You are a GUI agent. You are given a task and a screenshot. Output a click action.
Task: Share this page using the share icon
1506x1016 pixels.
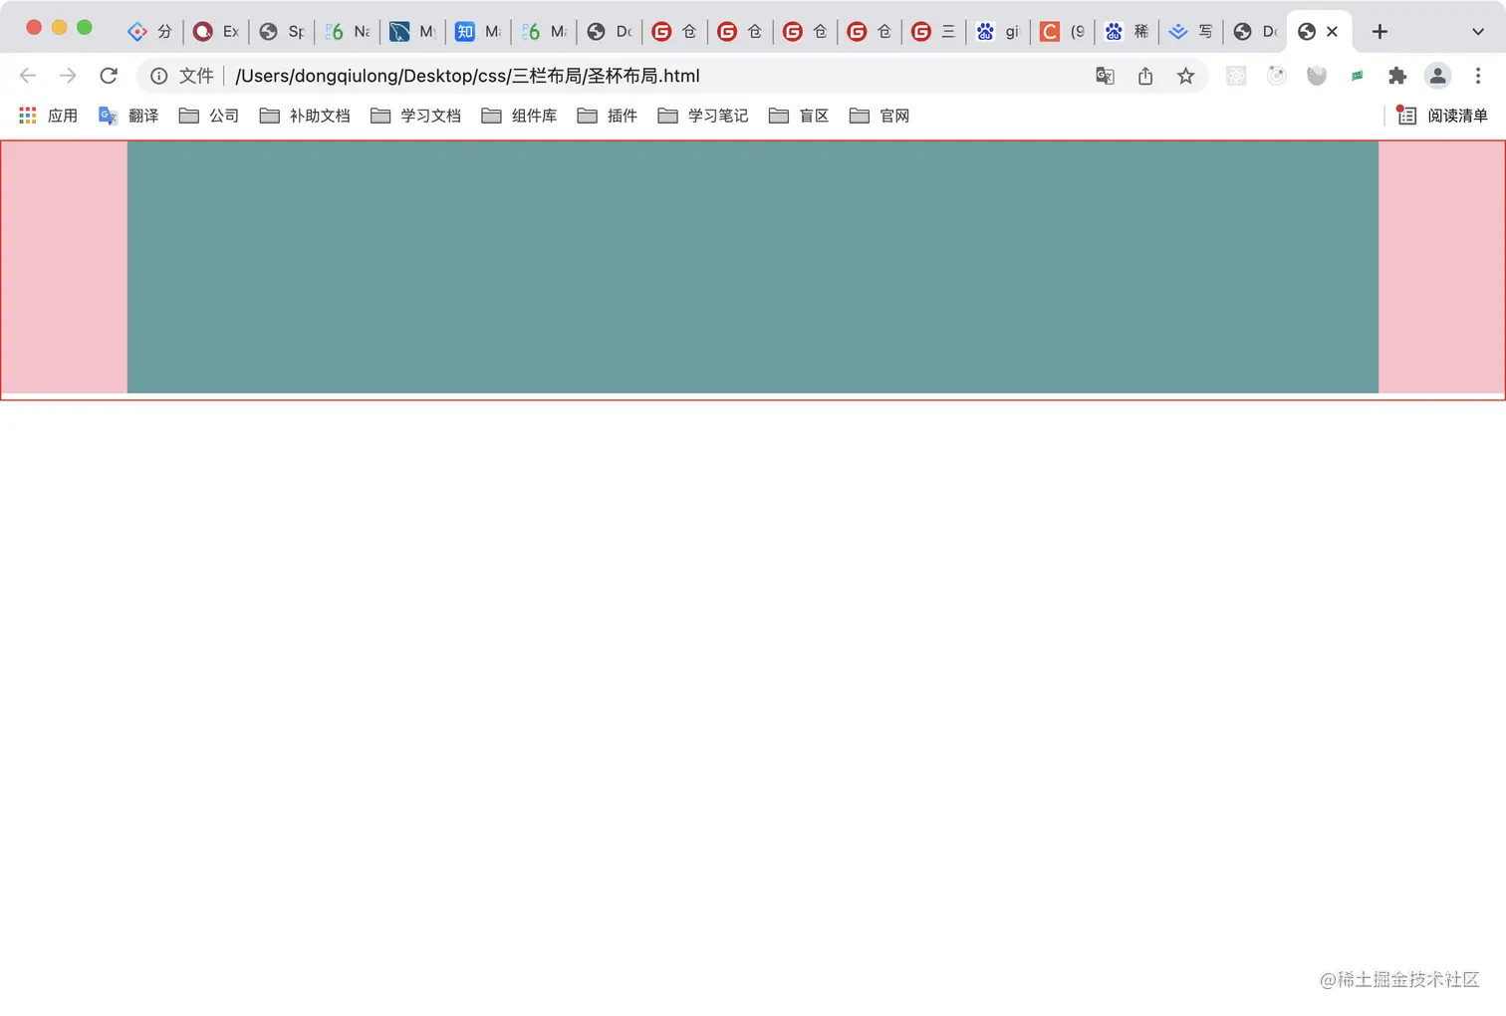point(1145,76)
